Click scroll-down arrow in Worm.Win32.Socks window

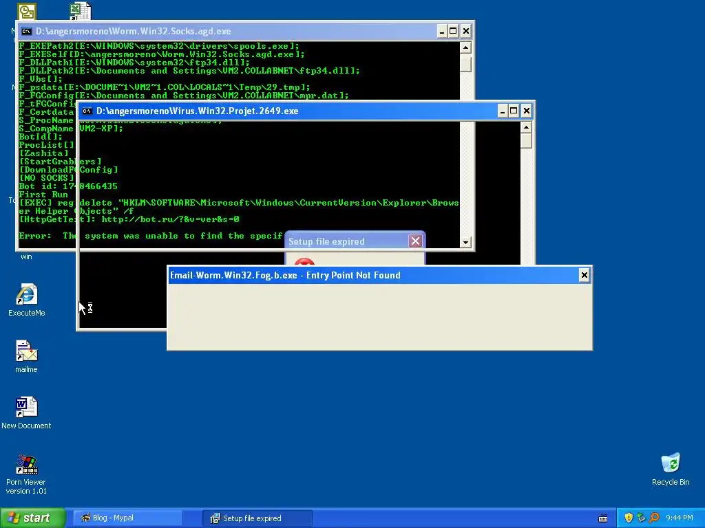tap(466, 242)
